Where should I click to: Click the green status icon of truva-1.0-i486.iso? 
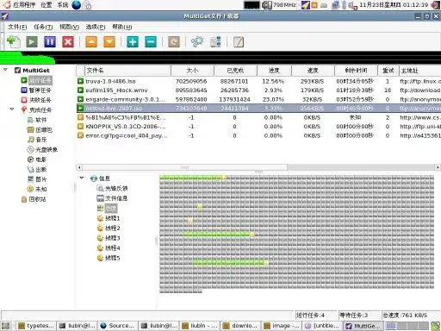[80, 81]
